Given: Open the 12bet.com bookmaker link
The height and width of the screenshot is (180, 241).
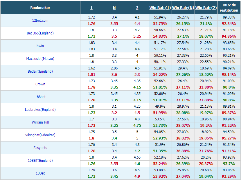Looking at the screenshot, I should (x=40, y=20).
